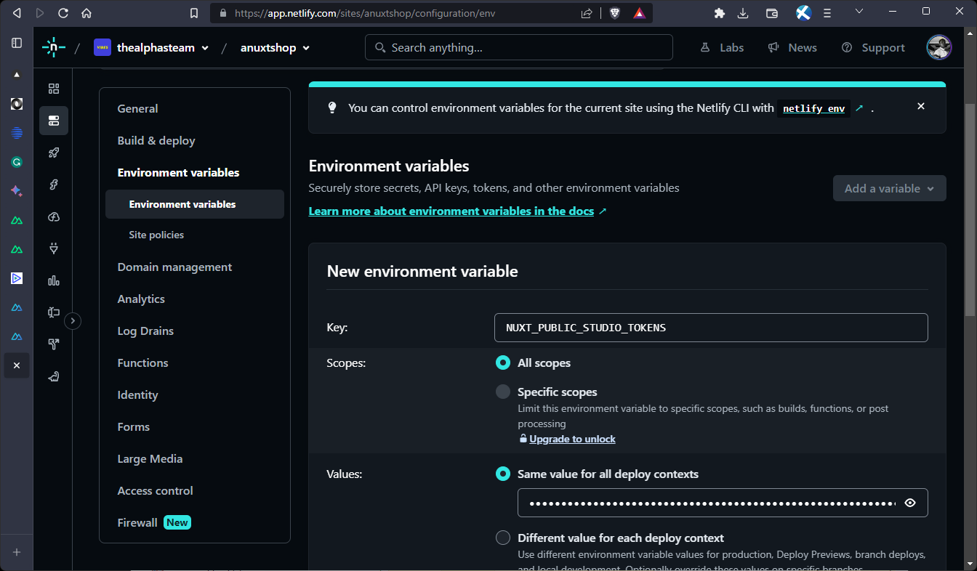Image resolution: width=977 pixels, height=571 pixels.
Task: Select the All scopes radio button
Action: tap(503, 363)
